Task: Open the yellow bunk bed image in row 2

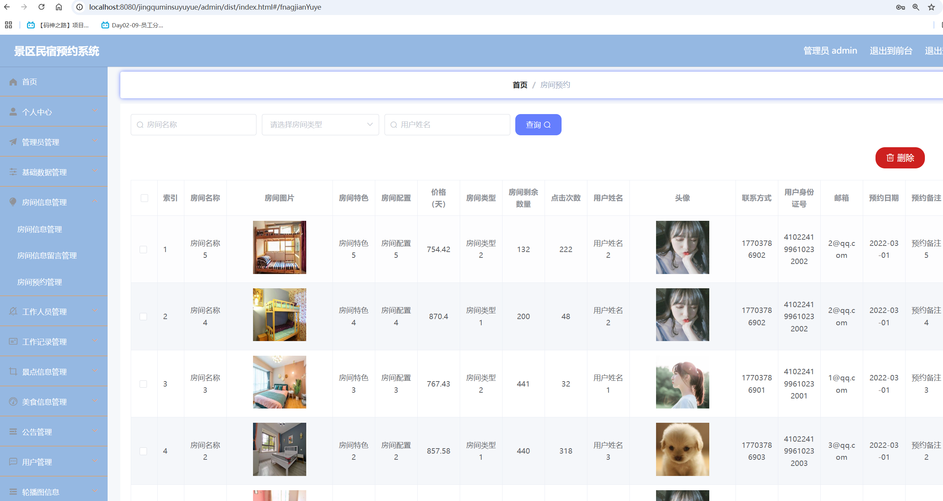Action: click(280, 314)
